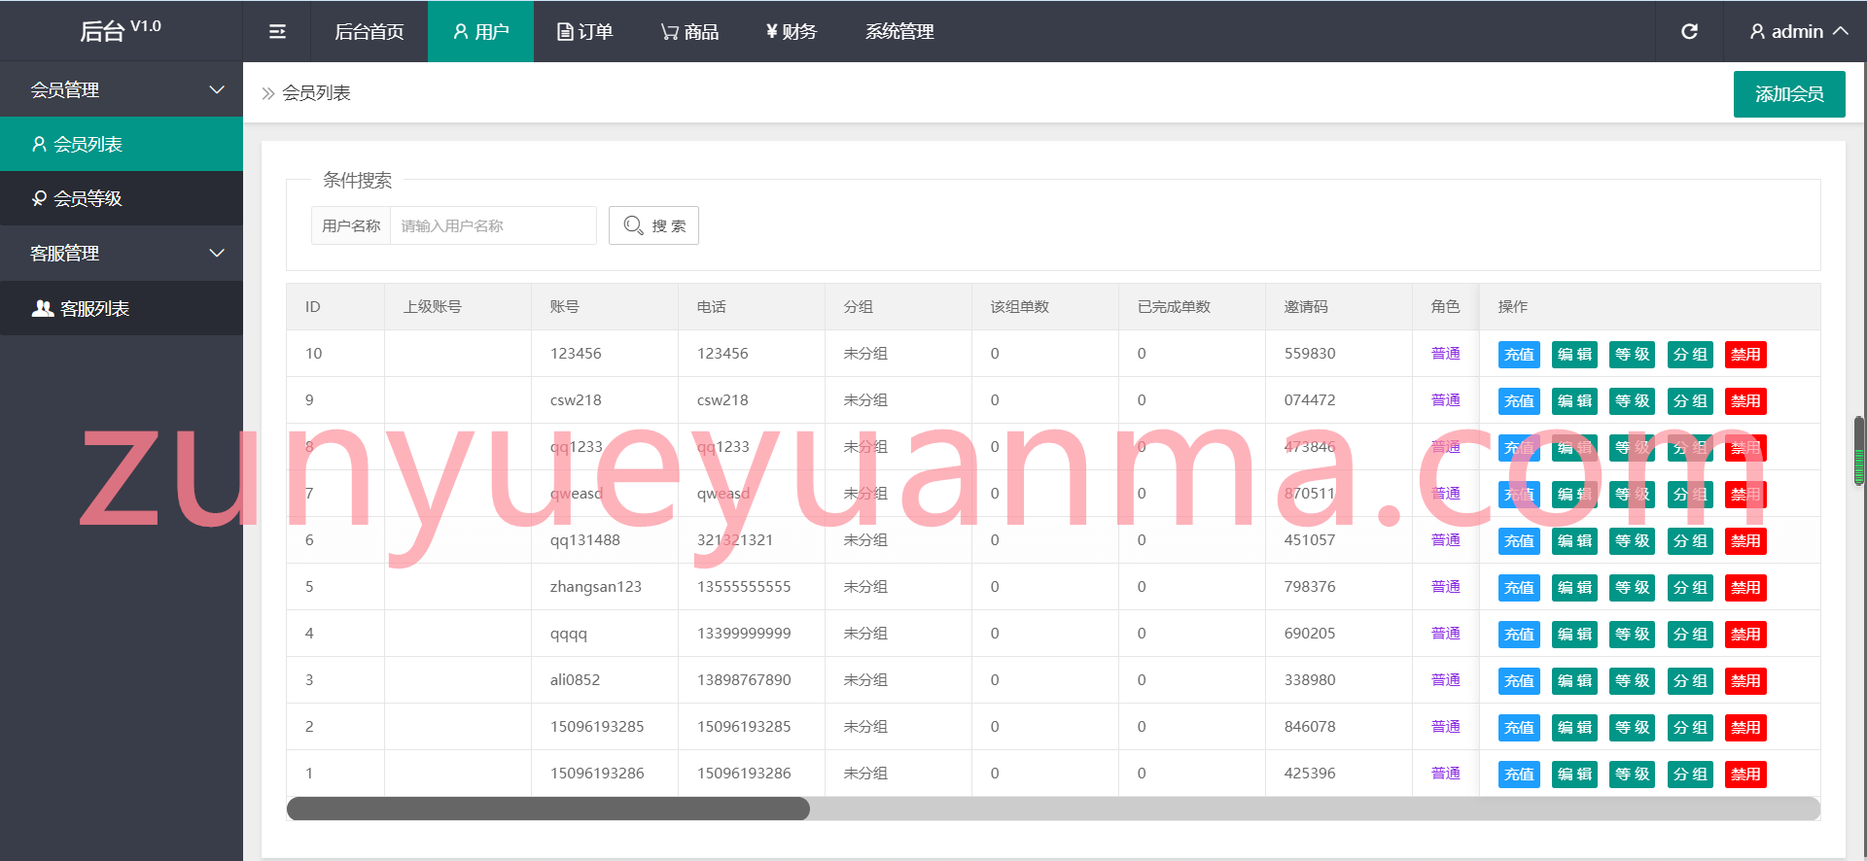Click 编辑 for account ali0852
This screenshot has width=1867, height=861.
[1574, 681]
